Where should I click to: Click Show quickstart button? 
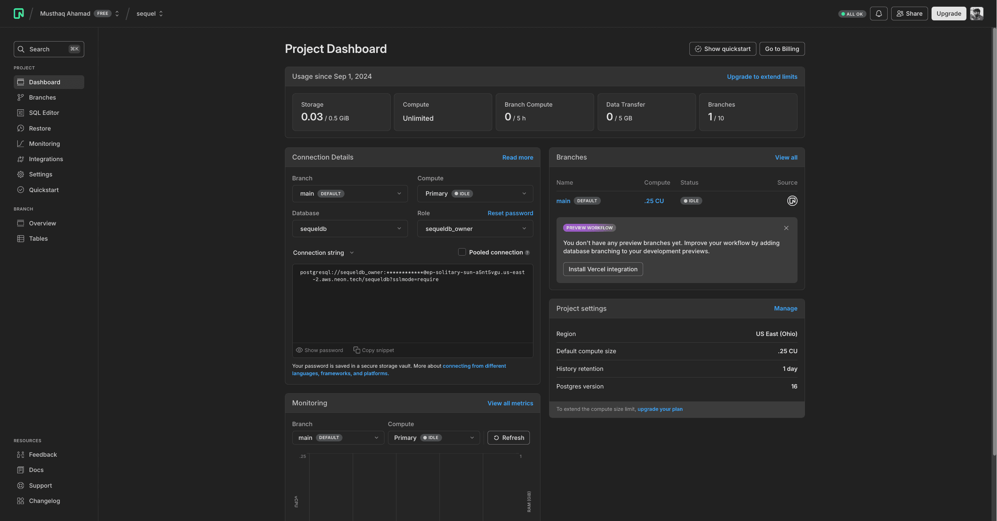(723, 49)
